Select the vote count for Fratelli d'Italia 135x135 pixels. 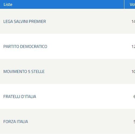pyautogui.click(x=134, y=97)
